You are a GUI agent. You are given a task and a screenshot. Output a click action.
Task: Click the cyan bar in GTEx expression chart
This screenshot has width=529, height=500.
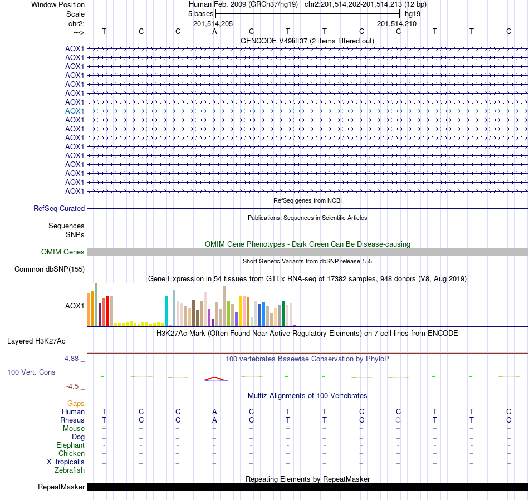point(166,311)
